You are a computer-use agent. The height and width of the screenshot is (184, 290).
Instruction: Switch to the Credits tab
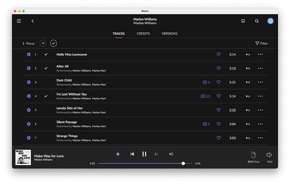(x=143, y=34)
